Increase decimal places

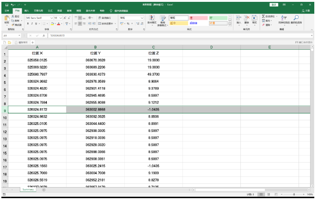point(138,24)
